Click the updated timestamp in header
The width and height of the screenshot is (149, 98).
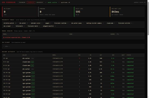click(140, 2)
